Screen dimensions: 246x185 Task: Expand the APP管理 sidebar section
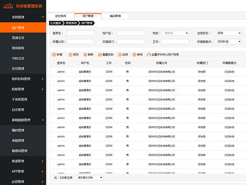tap(43, 172)
